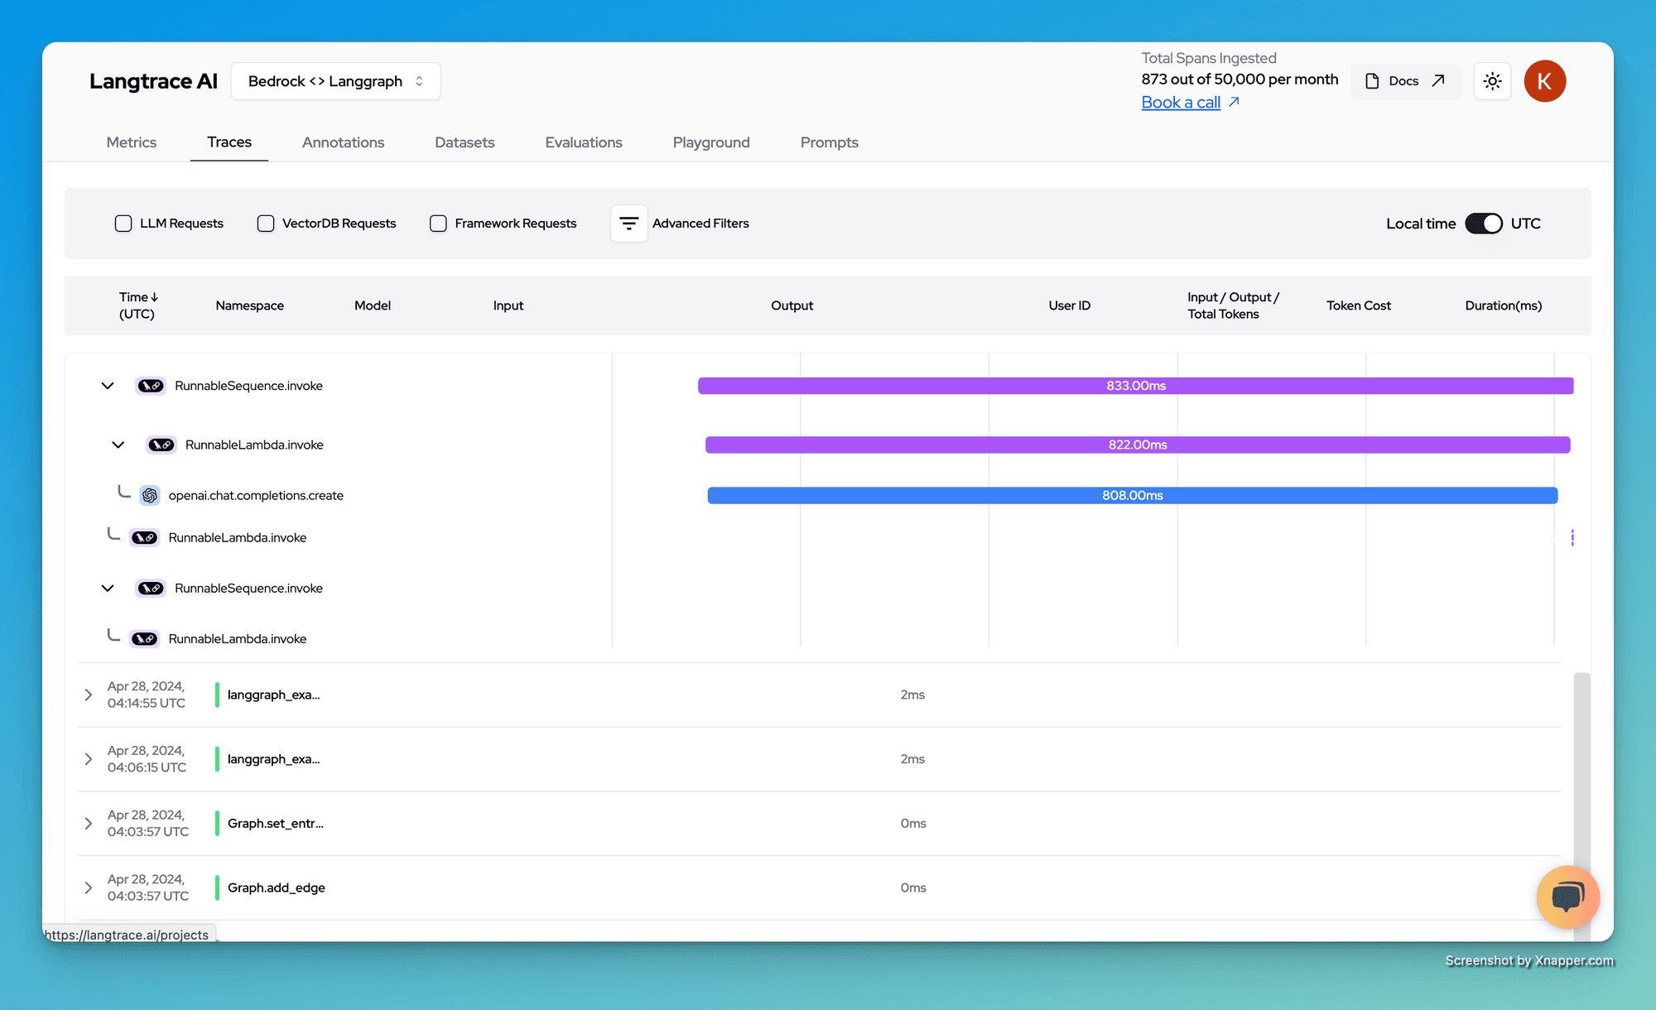Viewport: 1656px width, 1010px height.
Task: Open the Docs link button
Action: (1405, 81)
